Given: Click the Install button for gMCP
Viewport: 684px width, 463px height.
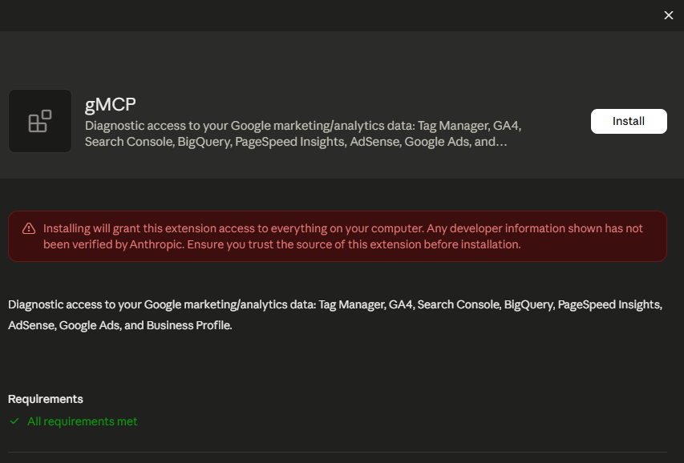Looking at the screenshot, I should (x=629, y=121).
